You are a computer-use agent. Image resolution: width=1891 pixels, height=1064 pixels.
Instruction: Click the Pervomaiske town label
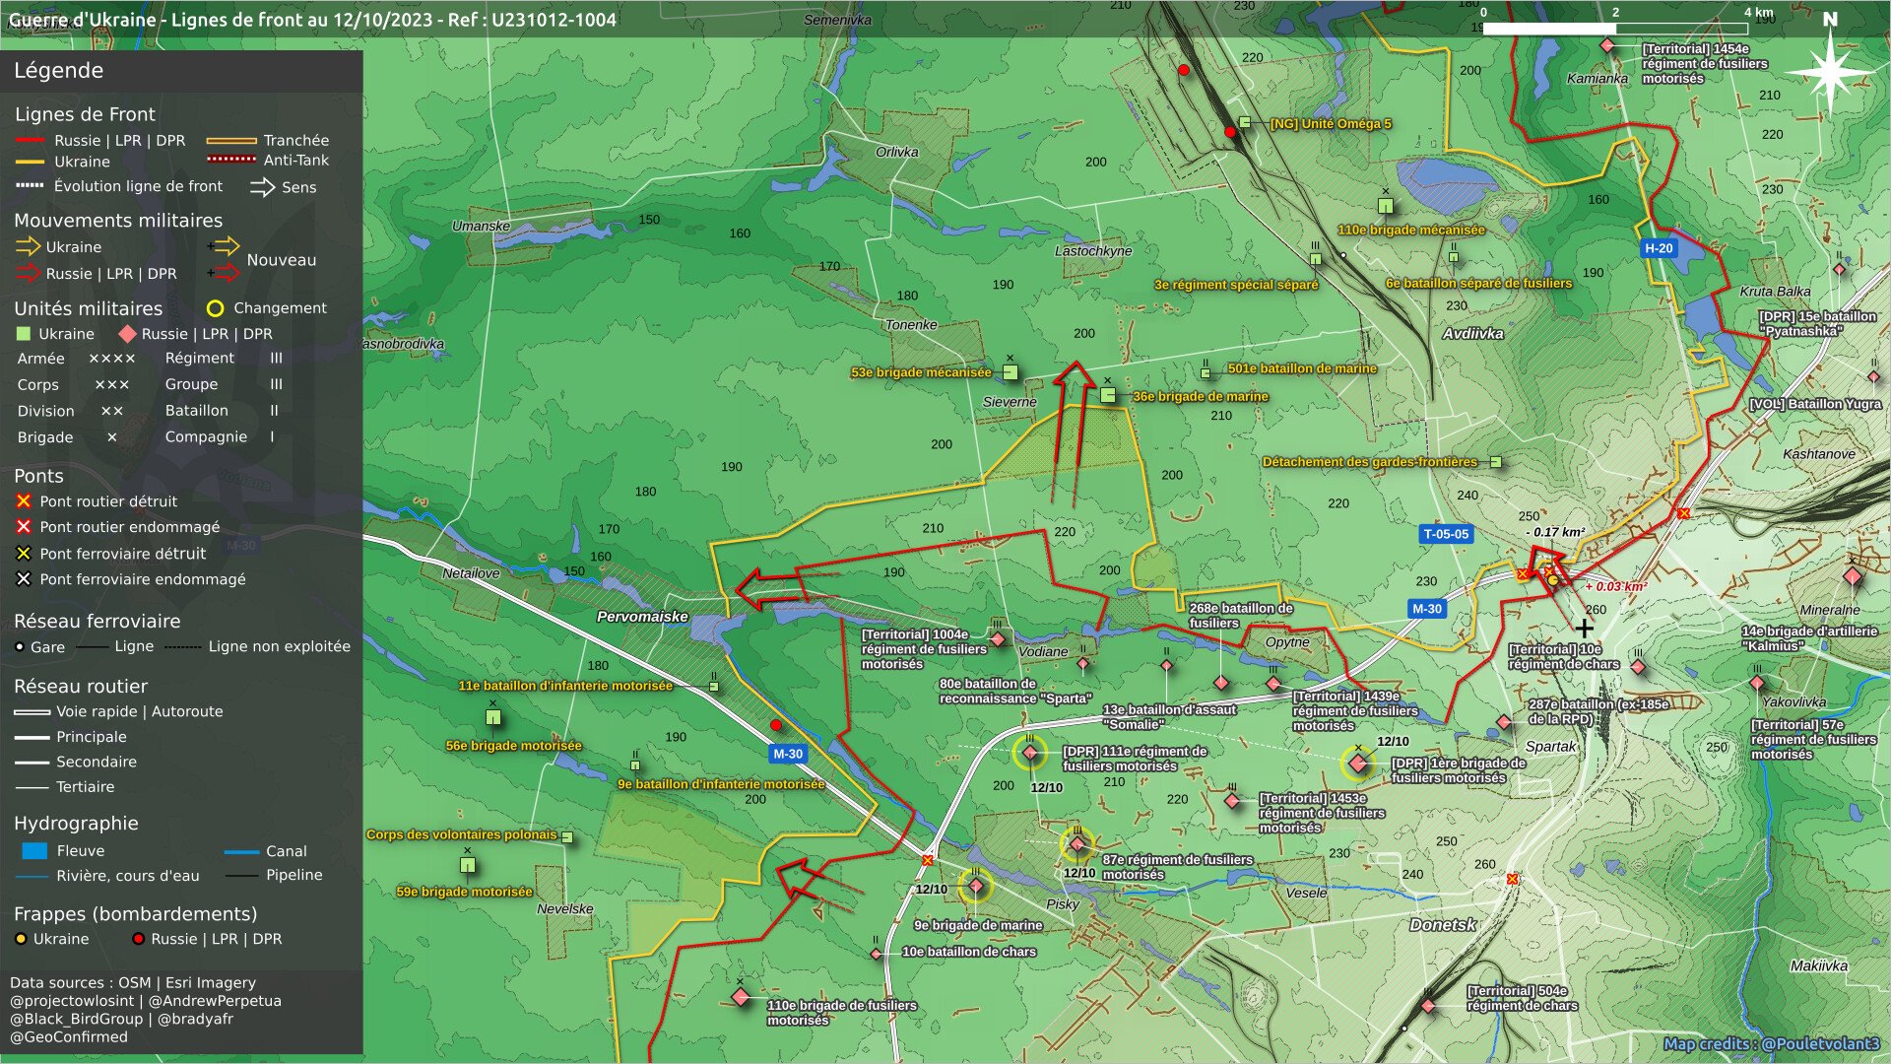642,617
